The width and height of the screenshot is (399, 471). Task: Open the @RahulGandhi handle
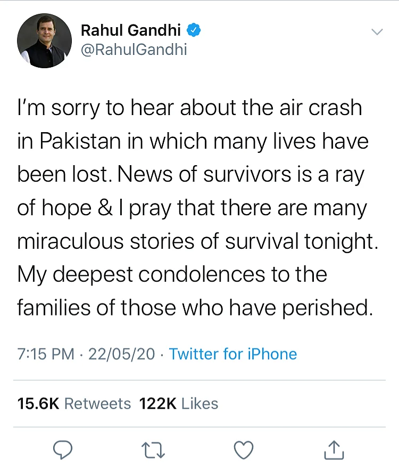click(x=134, y=49)
